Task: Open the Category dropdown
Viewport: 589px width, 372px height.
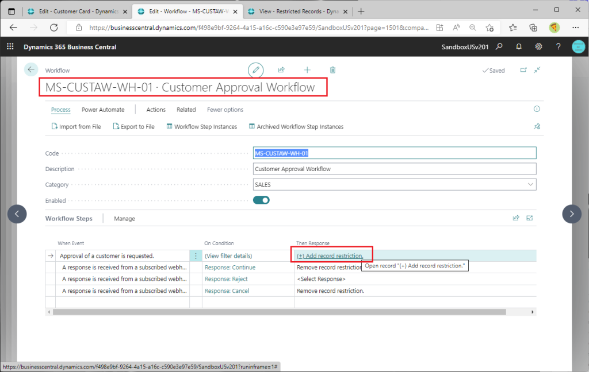Action: coord(530,184)
